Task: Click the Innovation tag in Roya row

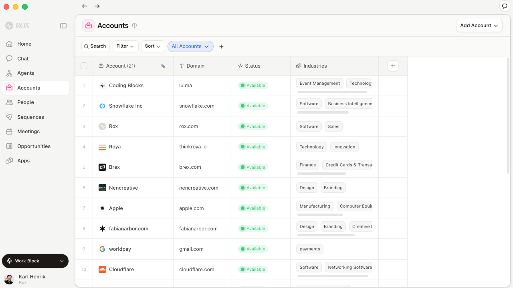Action: pyautogui.click(x=344, y=147)
